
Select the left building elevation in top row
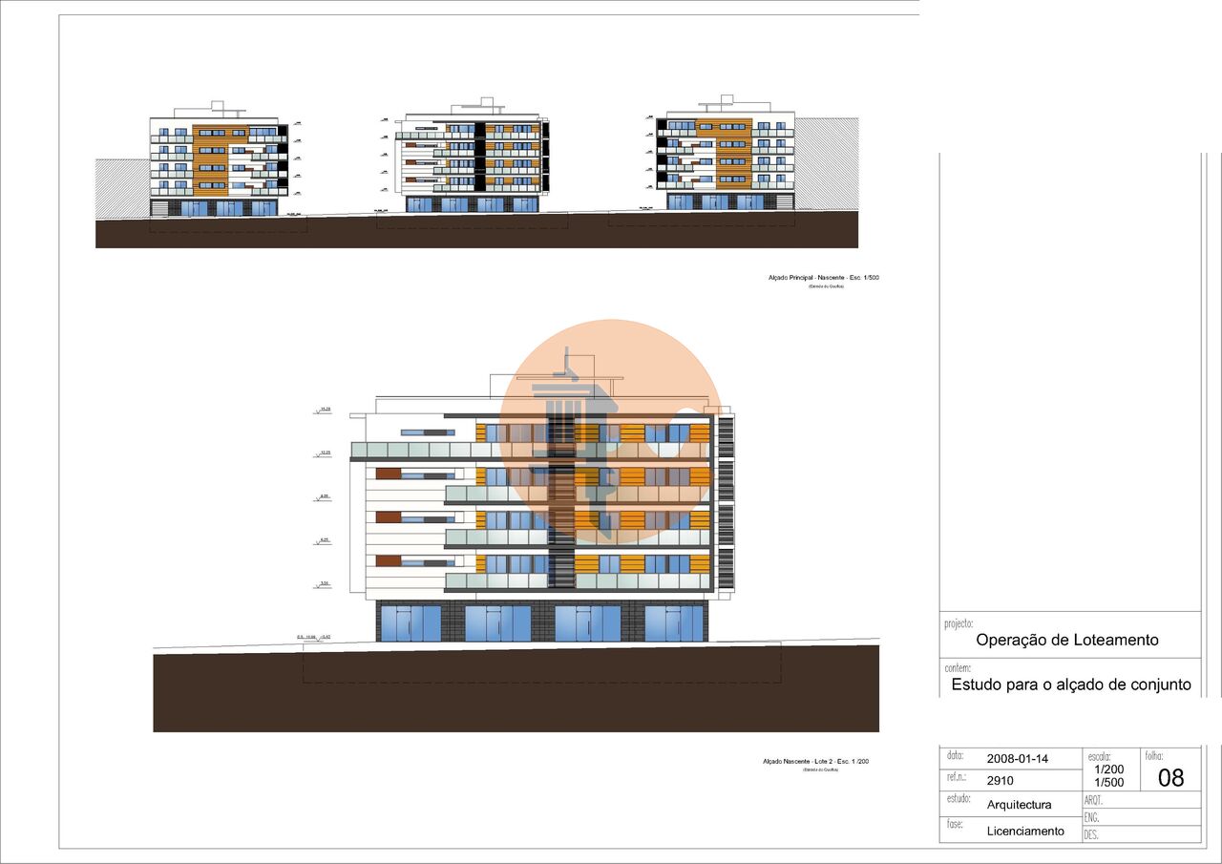(219, 160)
